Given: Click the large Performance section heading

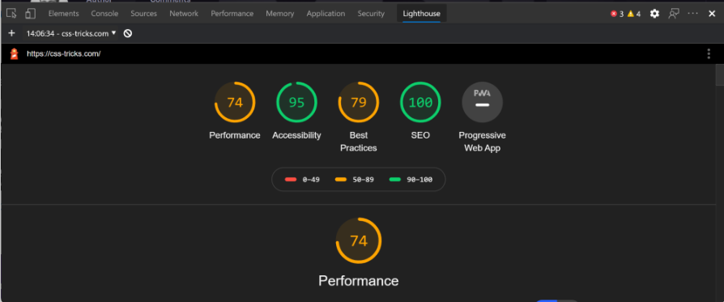Looking at the screenshot, I should coord(358,281).
